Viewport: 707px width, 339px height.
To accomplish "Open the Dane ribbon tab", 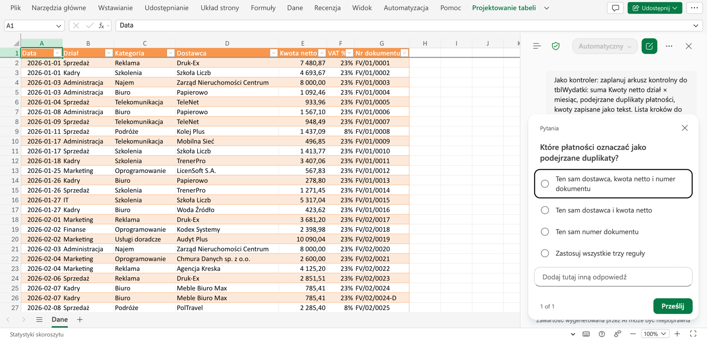I will (x=295, y=8).
